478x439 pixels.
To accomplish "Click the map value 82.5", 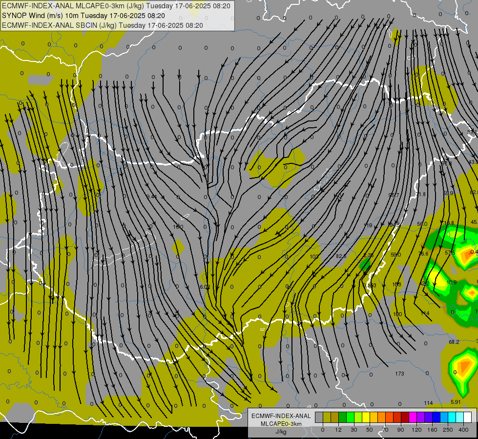I will coord(341,256).
